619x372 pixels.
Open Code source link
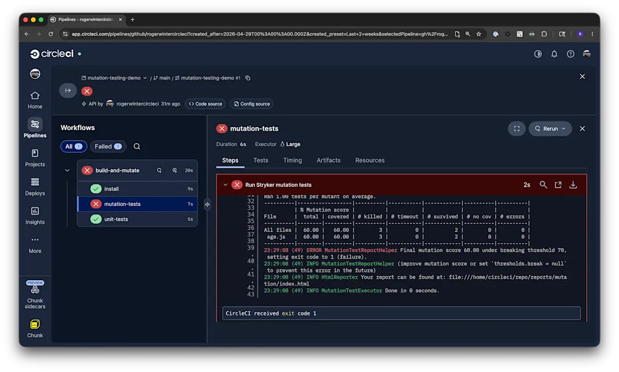[x=206, y=104]
